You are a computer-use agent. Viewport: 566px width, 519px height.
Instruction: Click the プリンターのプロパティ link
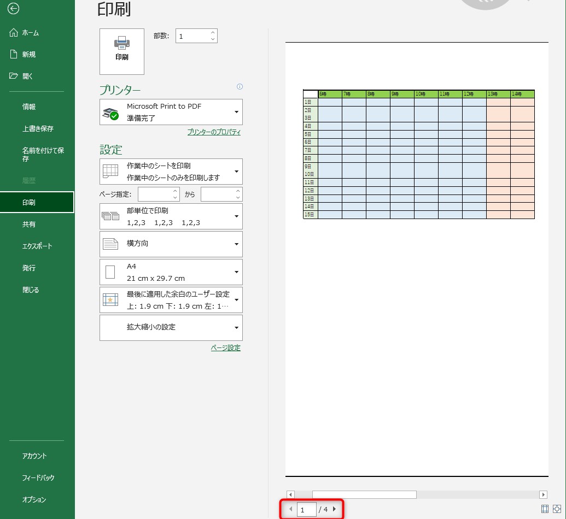pyautogui.click(x=214, y=132)
